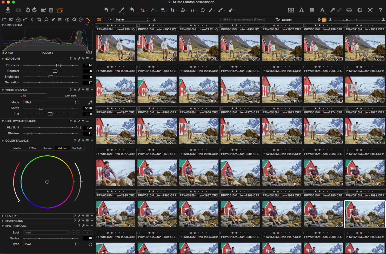The height and width of the screenshot is (254, 386).
Task: Click the Print icon
Action: point(349,10)
